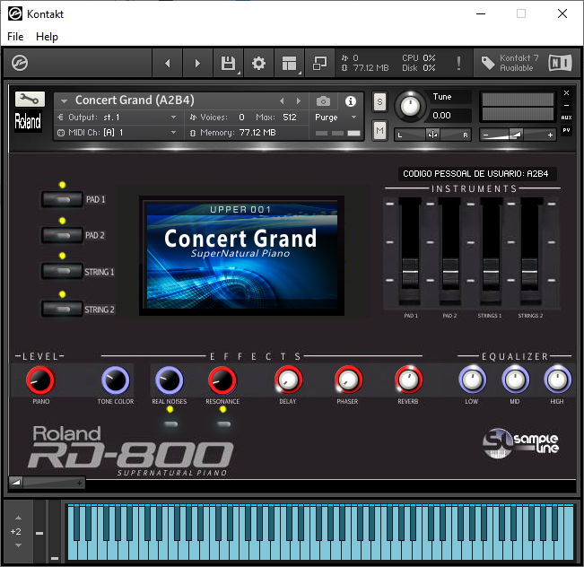Toggle the PAD 1 switch
This screenshot has width=584, height=567.
click(x=62, y=200)
